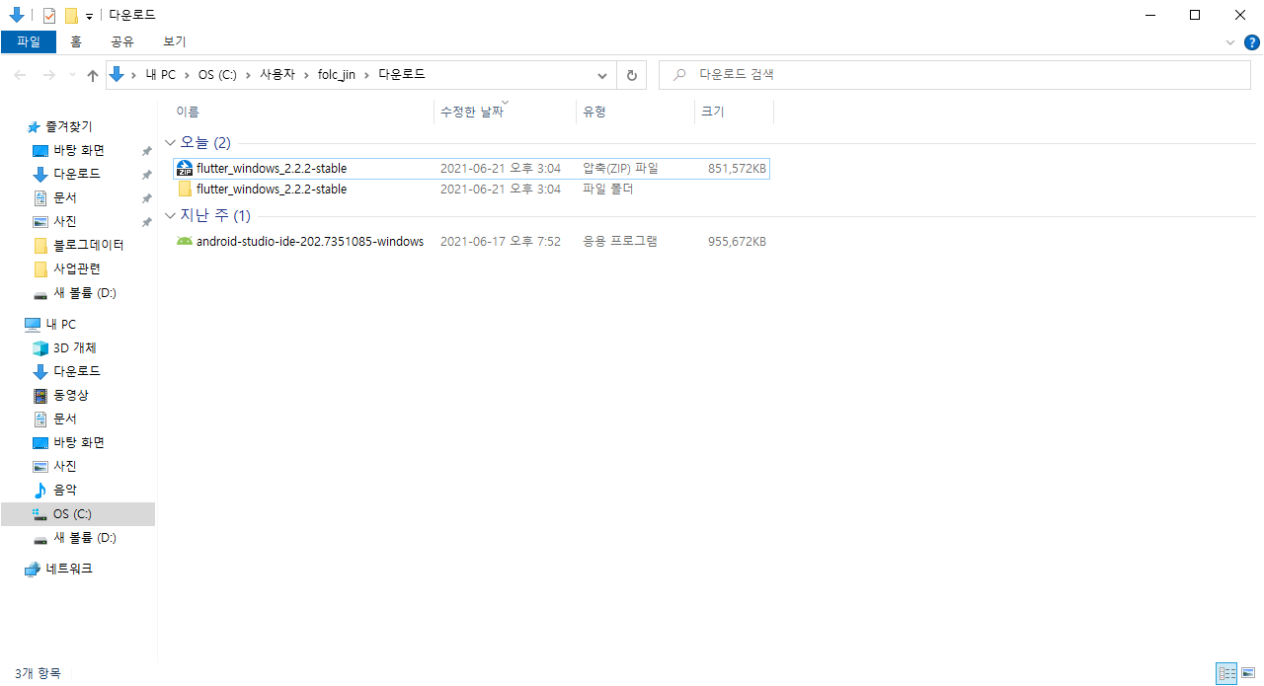Screen dimensions: 1264x686
Task: Select the OS (C:) drive in sidebar
Action: click(78, 514)
